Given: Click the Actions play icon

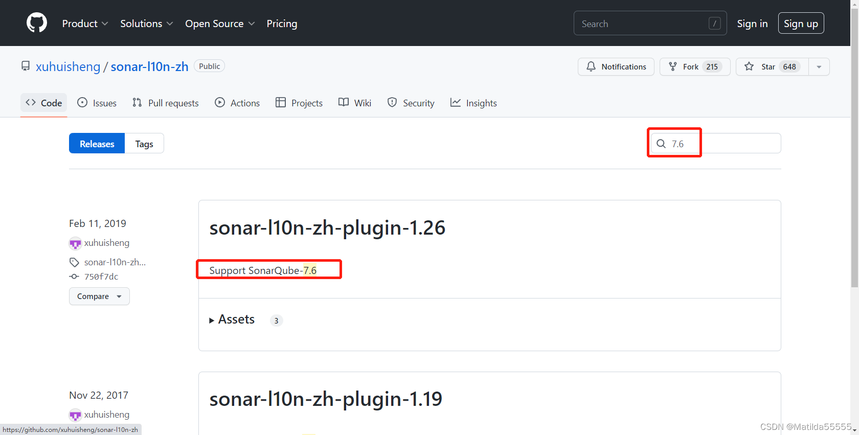Looking at the screenshot, I should pyautogui.click(x=220, y=102).
